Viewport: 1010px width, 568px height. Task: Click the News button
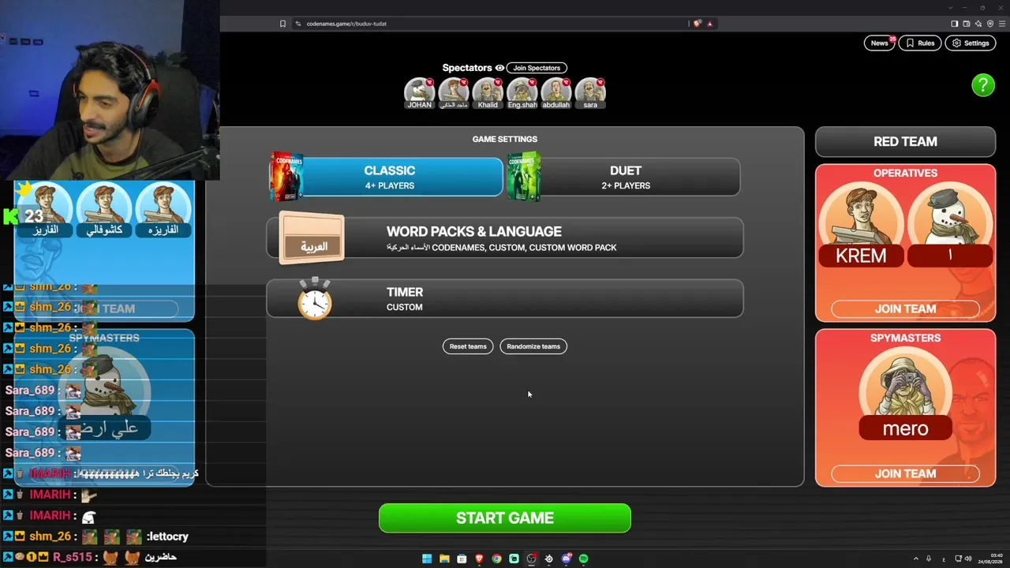tap(879, 43)
